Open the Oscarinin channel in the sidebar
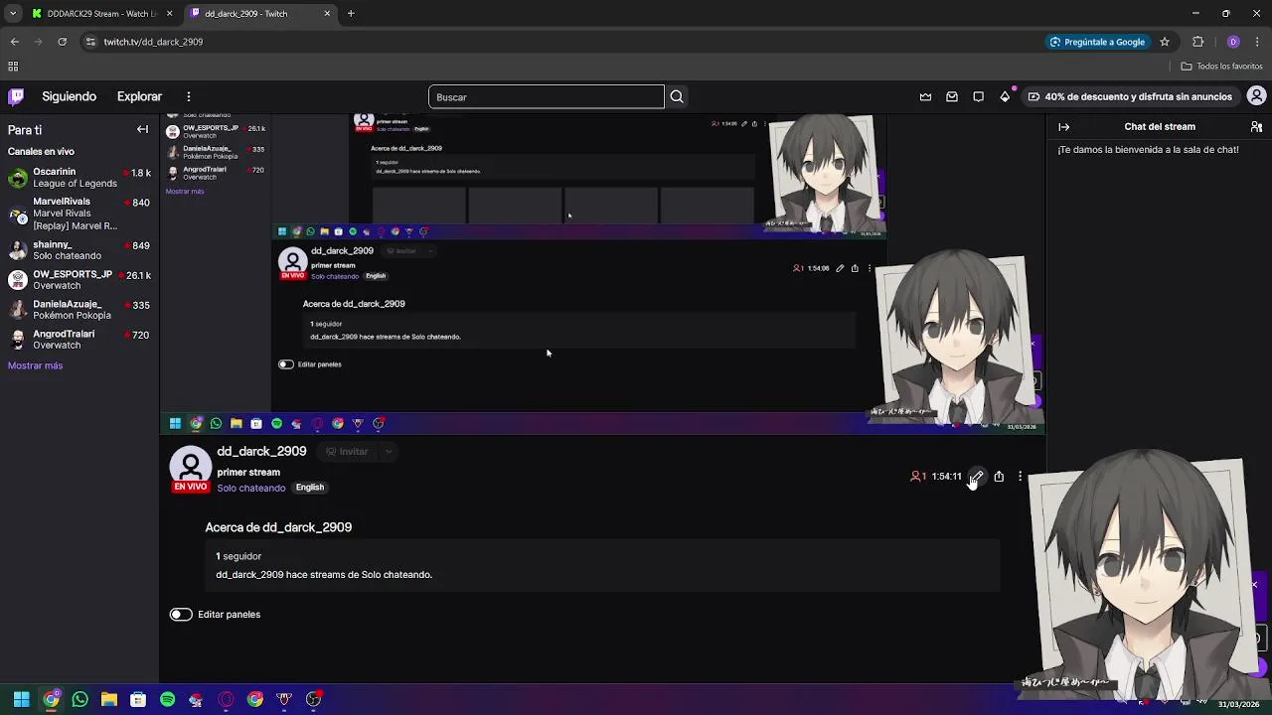 pos(79,178)
